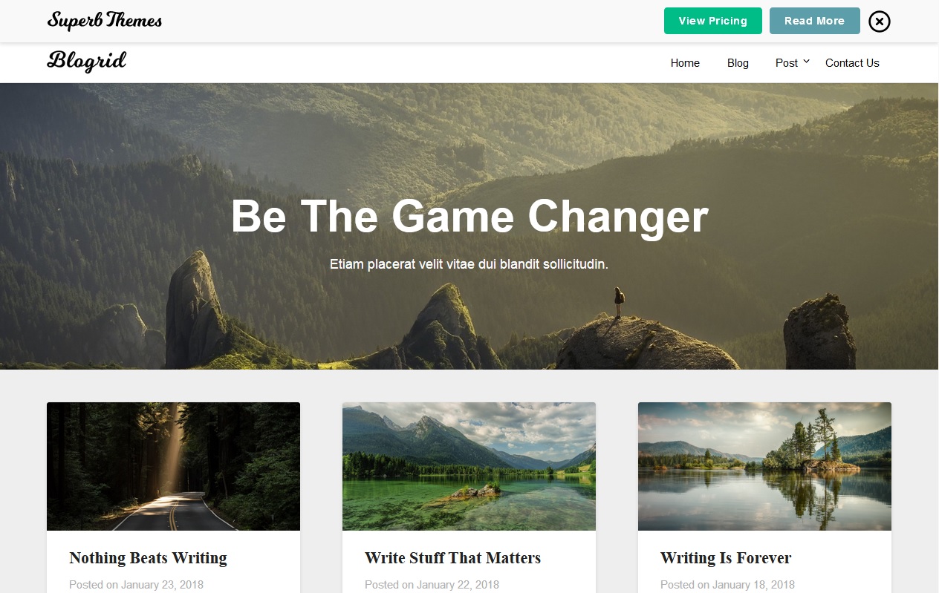The height and width of the screenshot is (593, 939).
Task: Open the Writing Is Forever post title
Action: pos(726,558)
